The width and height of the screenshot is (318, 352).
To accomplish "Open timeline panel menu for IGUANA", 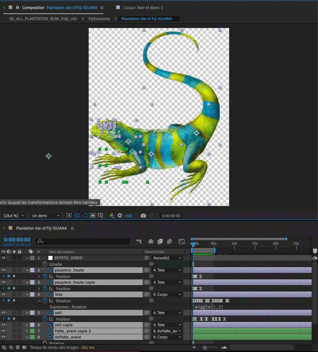I will (x=72, y=228).
